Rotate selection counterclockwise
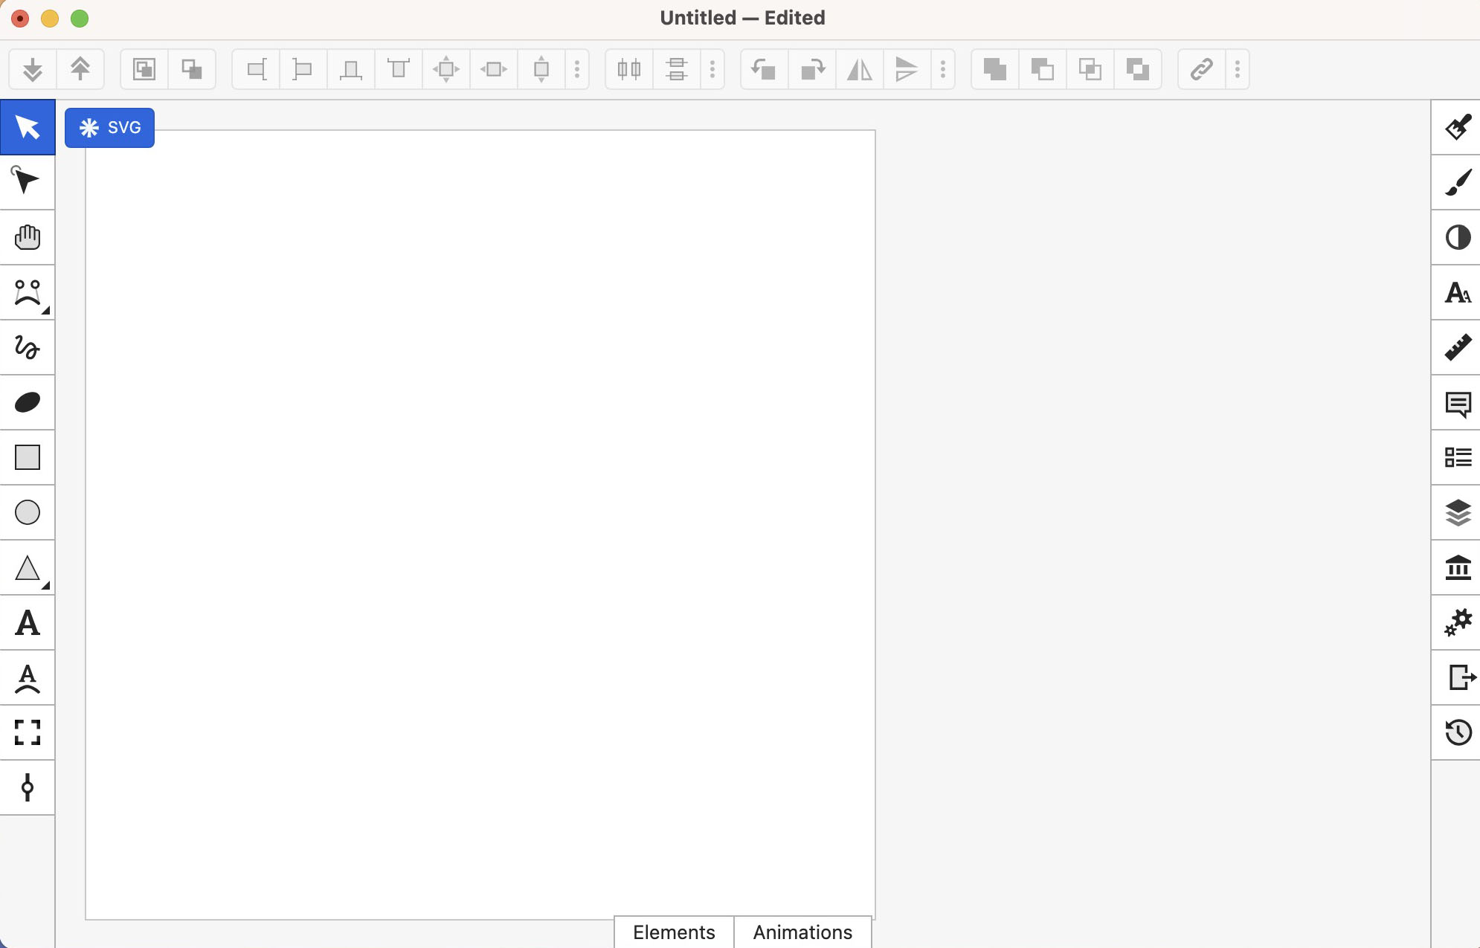This screenshot has height=948, width=1480. coord(765,69)
